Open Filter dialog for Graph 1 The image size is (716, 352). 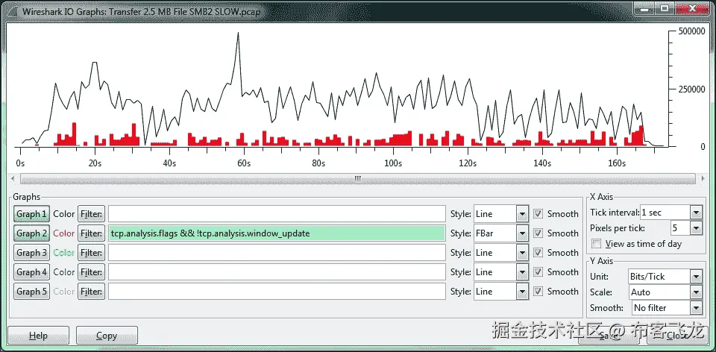tap(91, 214)
